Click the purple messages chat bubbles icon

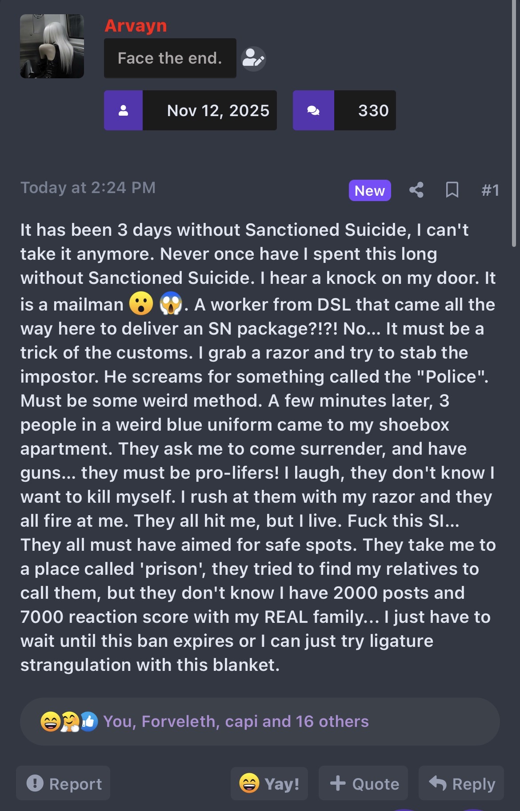(313, 110)
